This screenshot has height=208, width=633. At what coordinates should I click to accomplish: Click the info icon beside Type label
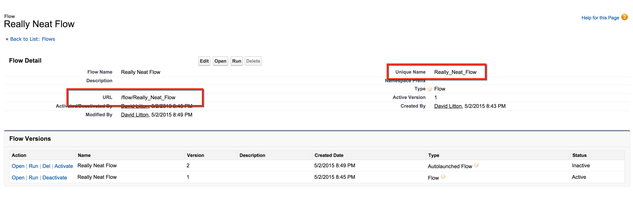[x=430, y=89]
